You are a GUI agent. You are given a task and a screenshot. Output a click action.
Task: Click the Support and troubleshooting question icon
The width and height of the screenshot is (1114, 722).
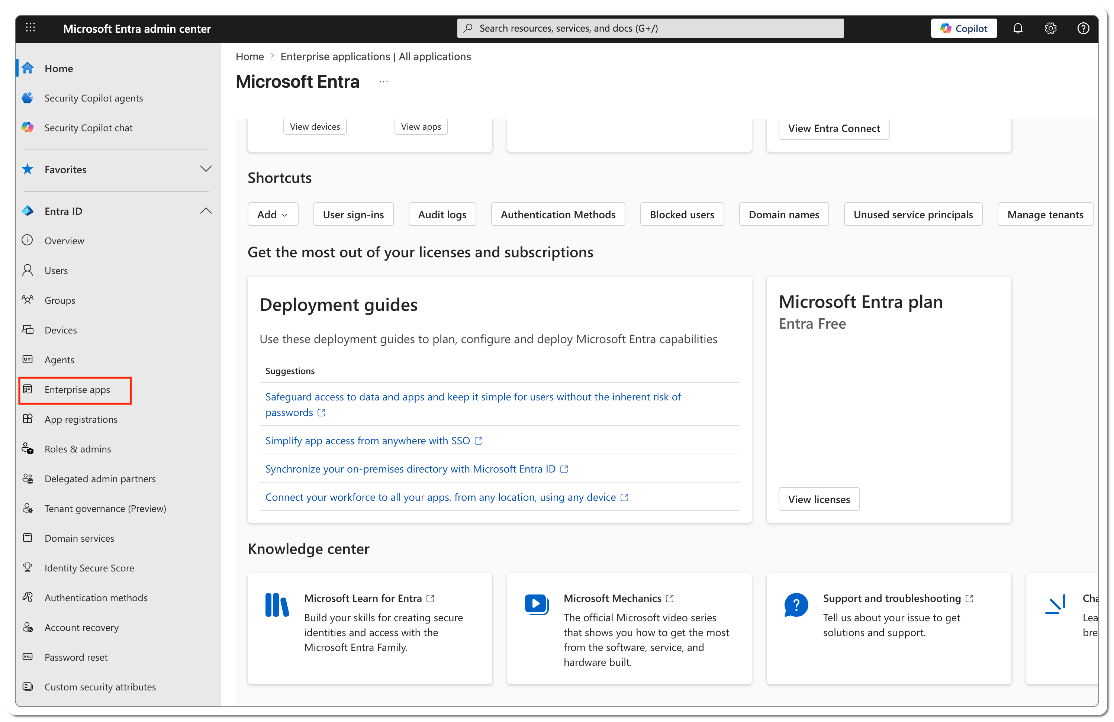pos(796,605)
